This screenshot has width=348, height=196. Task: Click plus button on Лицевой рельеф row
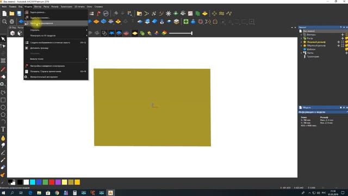coord(339,42)
